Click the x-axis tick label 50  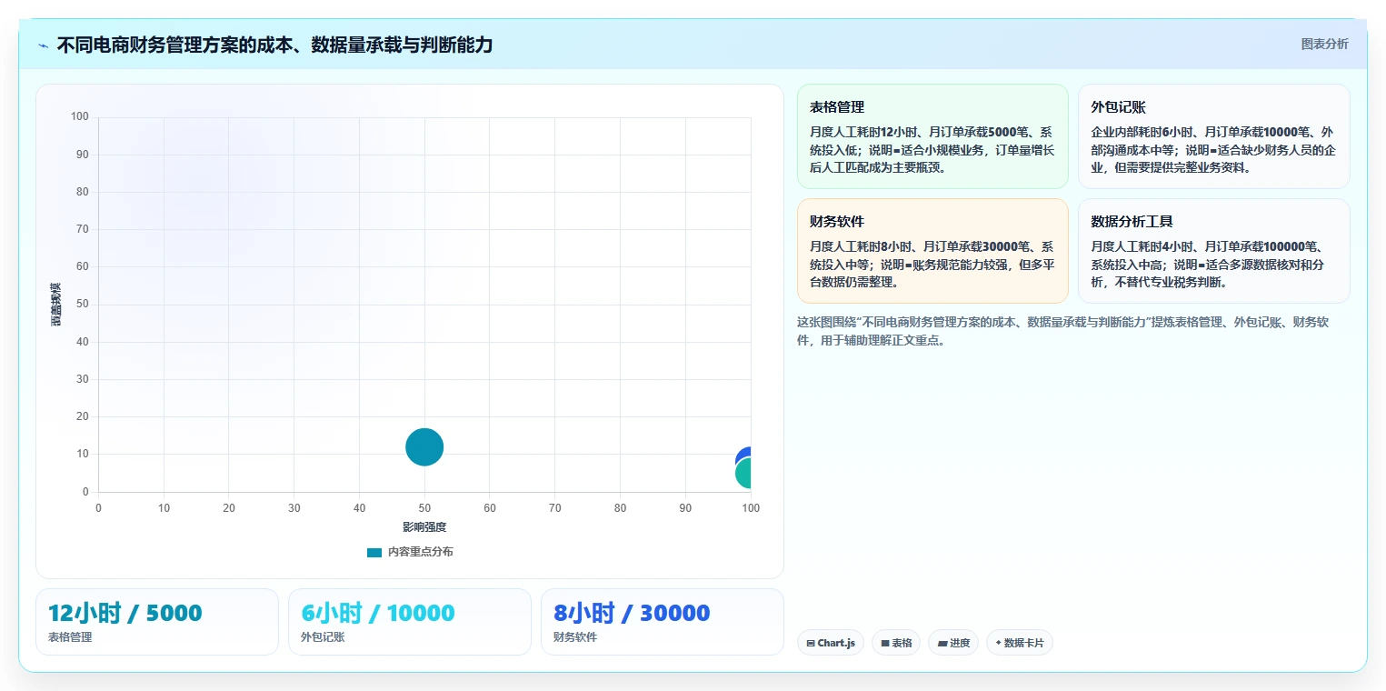click(424, 508)
